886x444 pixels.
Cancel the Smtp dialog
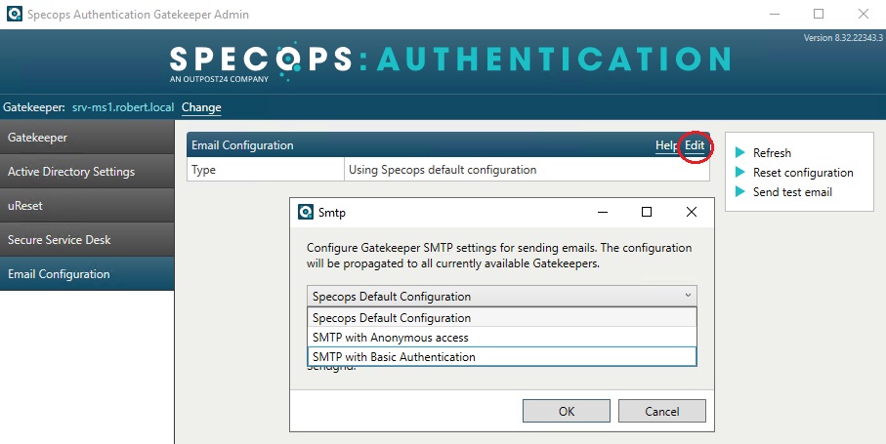tap(662, 411)
